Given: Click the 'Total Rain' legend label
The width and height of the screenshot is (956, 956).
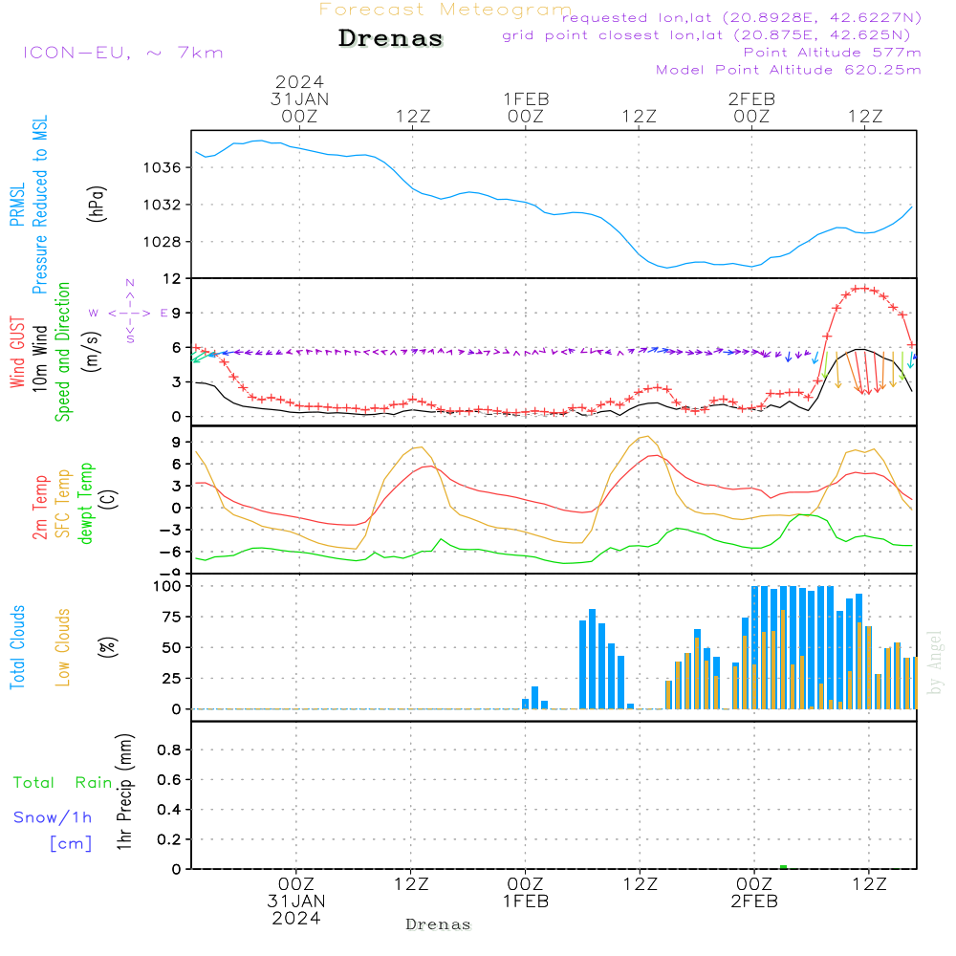Looking at the screenshot, I should coord(63,782).
